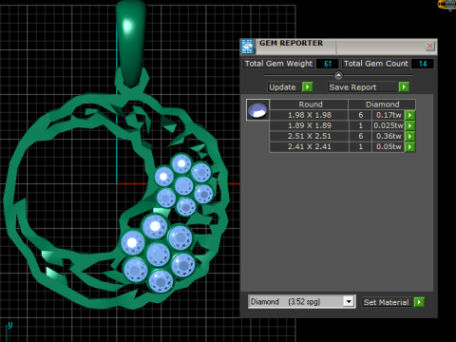Click the Round column header
This screenshot has height=342, width=456.
[x=309, y=104]
